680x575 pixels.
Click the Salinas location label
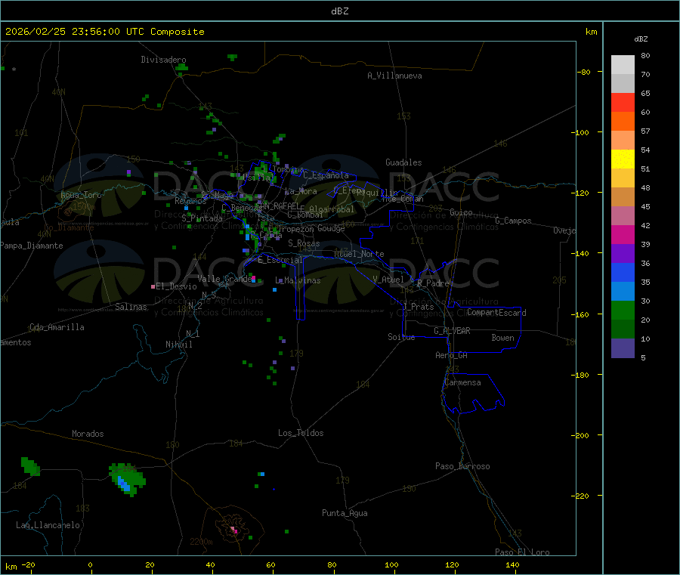[x=131, y=307]
